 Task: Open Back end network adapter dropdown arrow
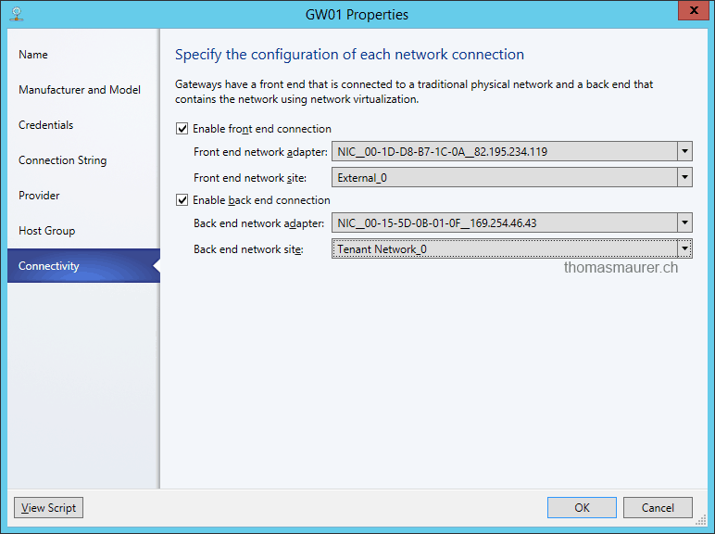point(684,222)
